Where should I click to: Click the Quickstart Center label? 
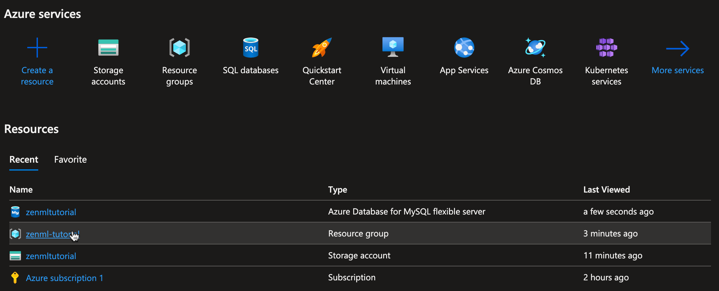pyautogui.click(x=322, y=76)
